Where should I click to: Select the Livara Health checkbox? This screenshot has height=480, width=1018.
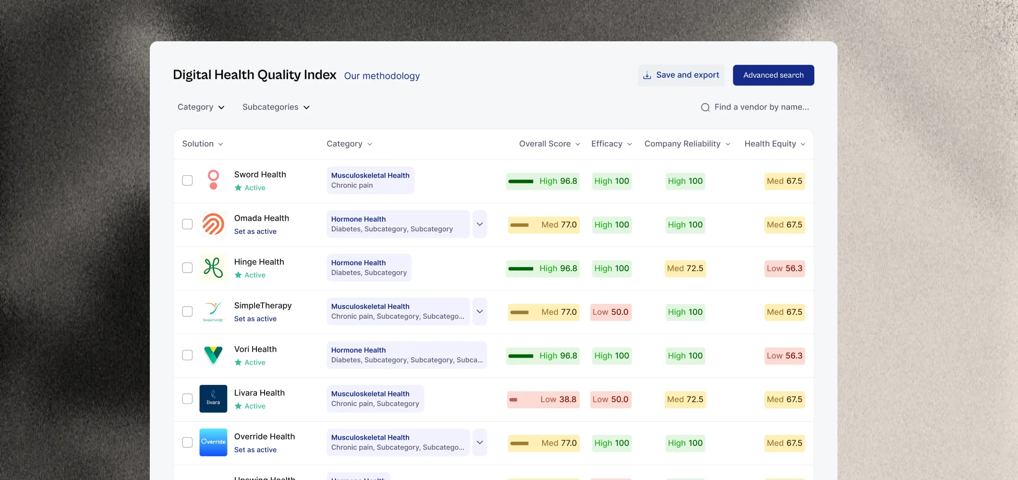tap(187, 399)
